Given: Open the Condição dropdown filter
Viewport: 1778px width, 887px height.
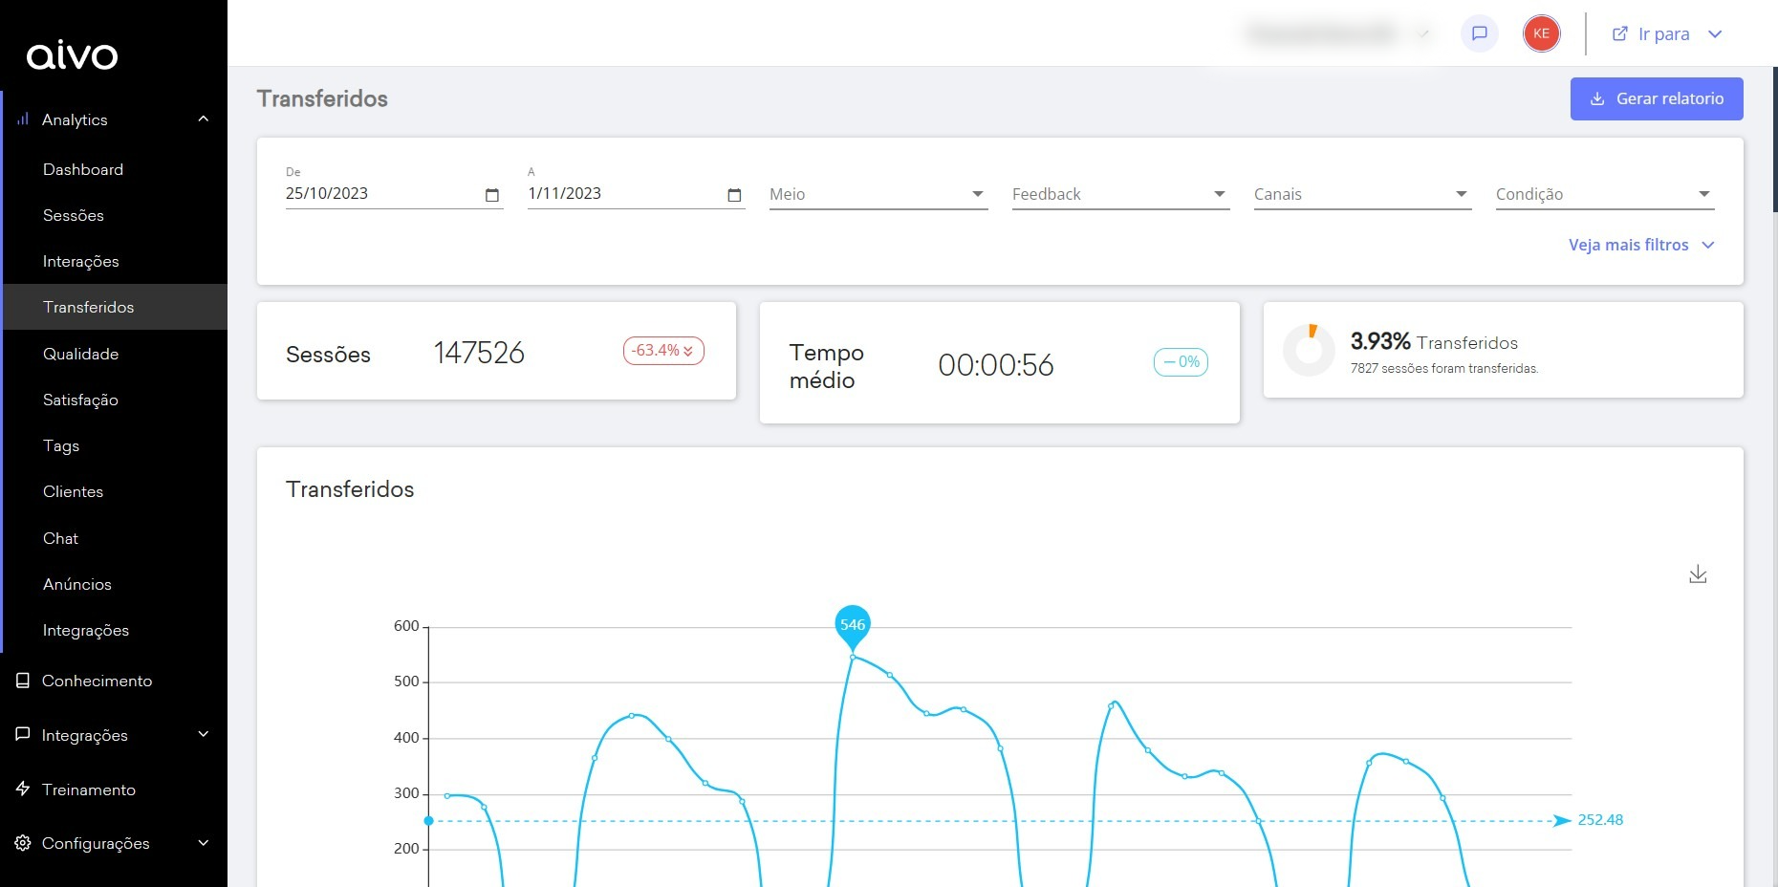Looking at the screenshot, I should click(x=1604, y=194).
